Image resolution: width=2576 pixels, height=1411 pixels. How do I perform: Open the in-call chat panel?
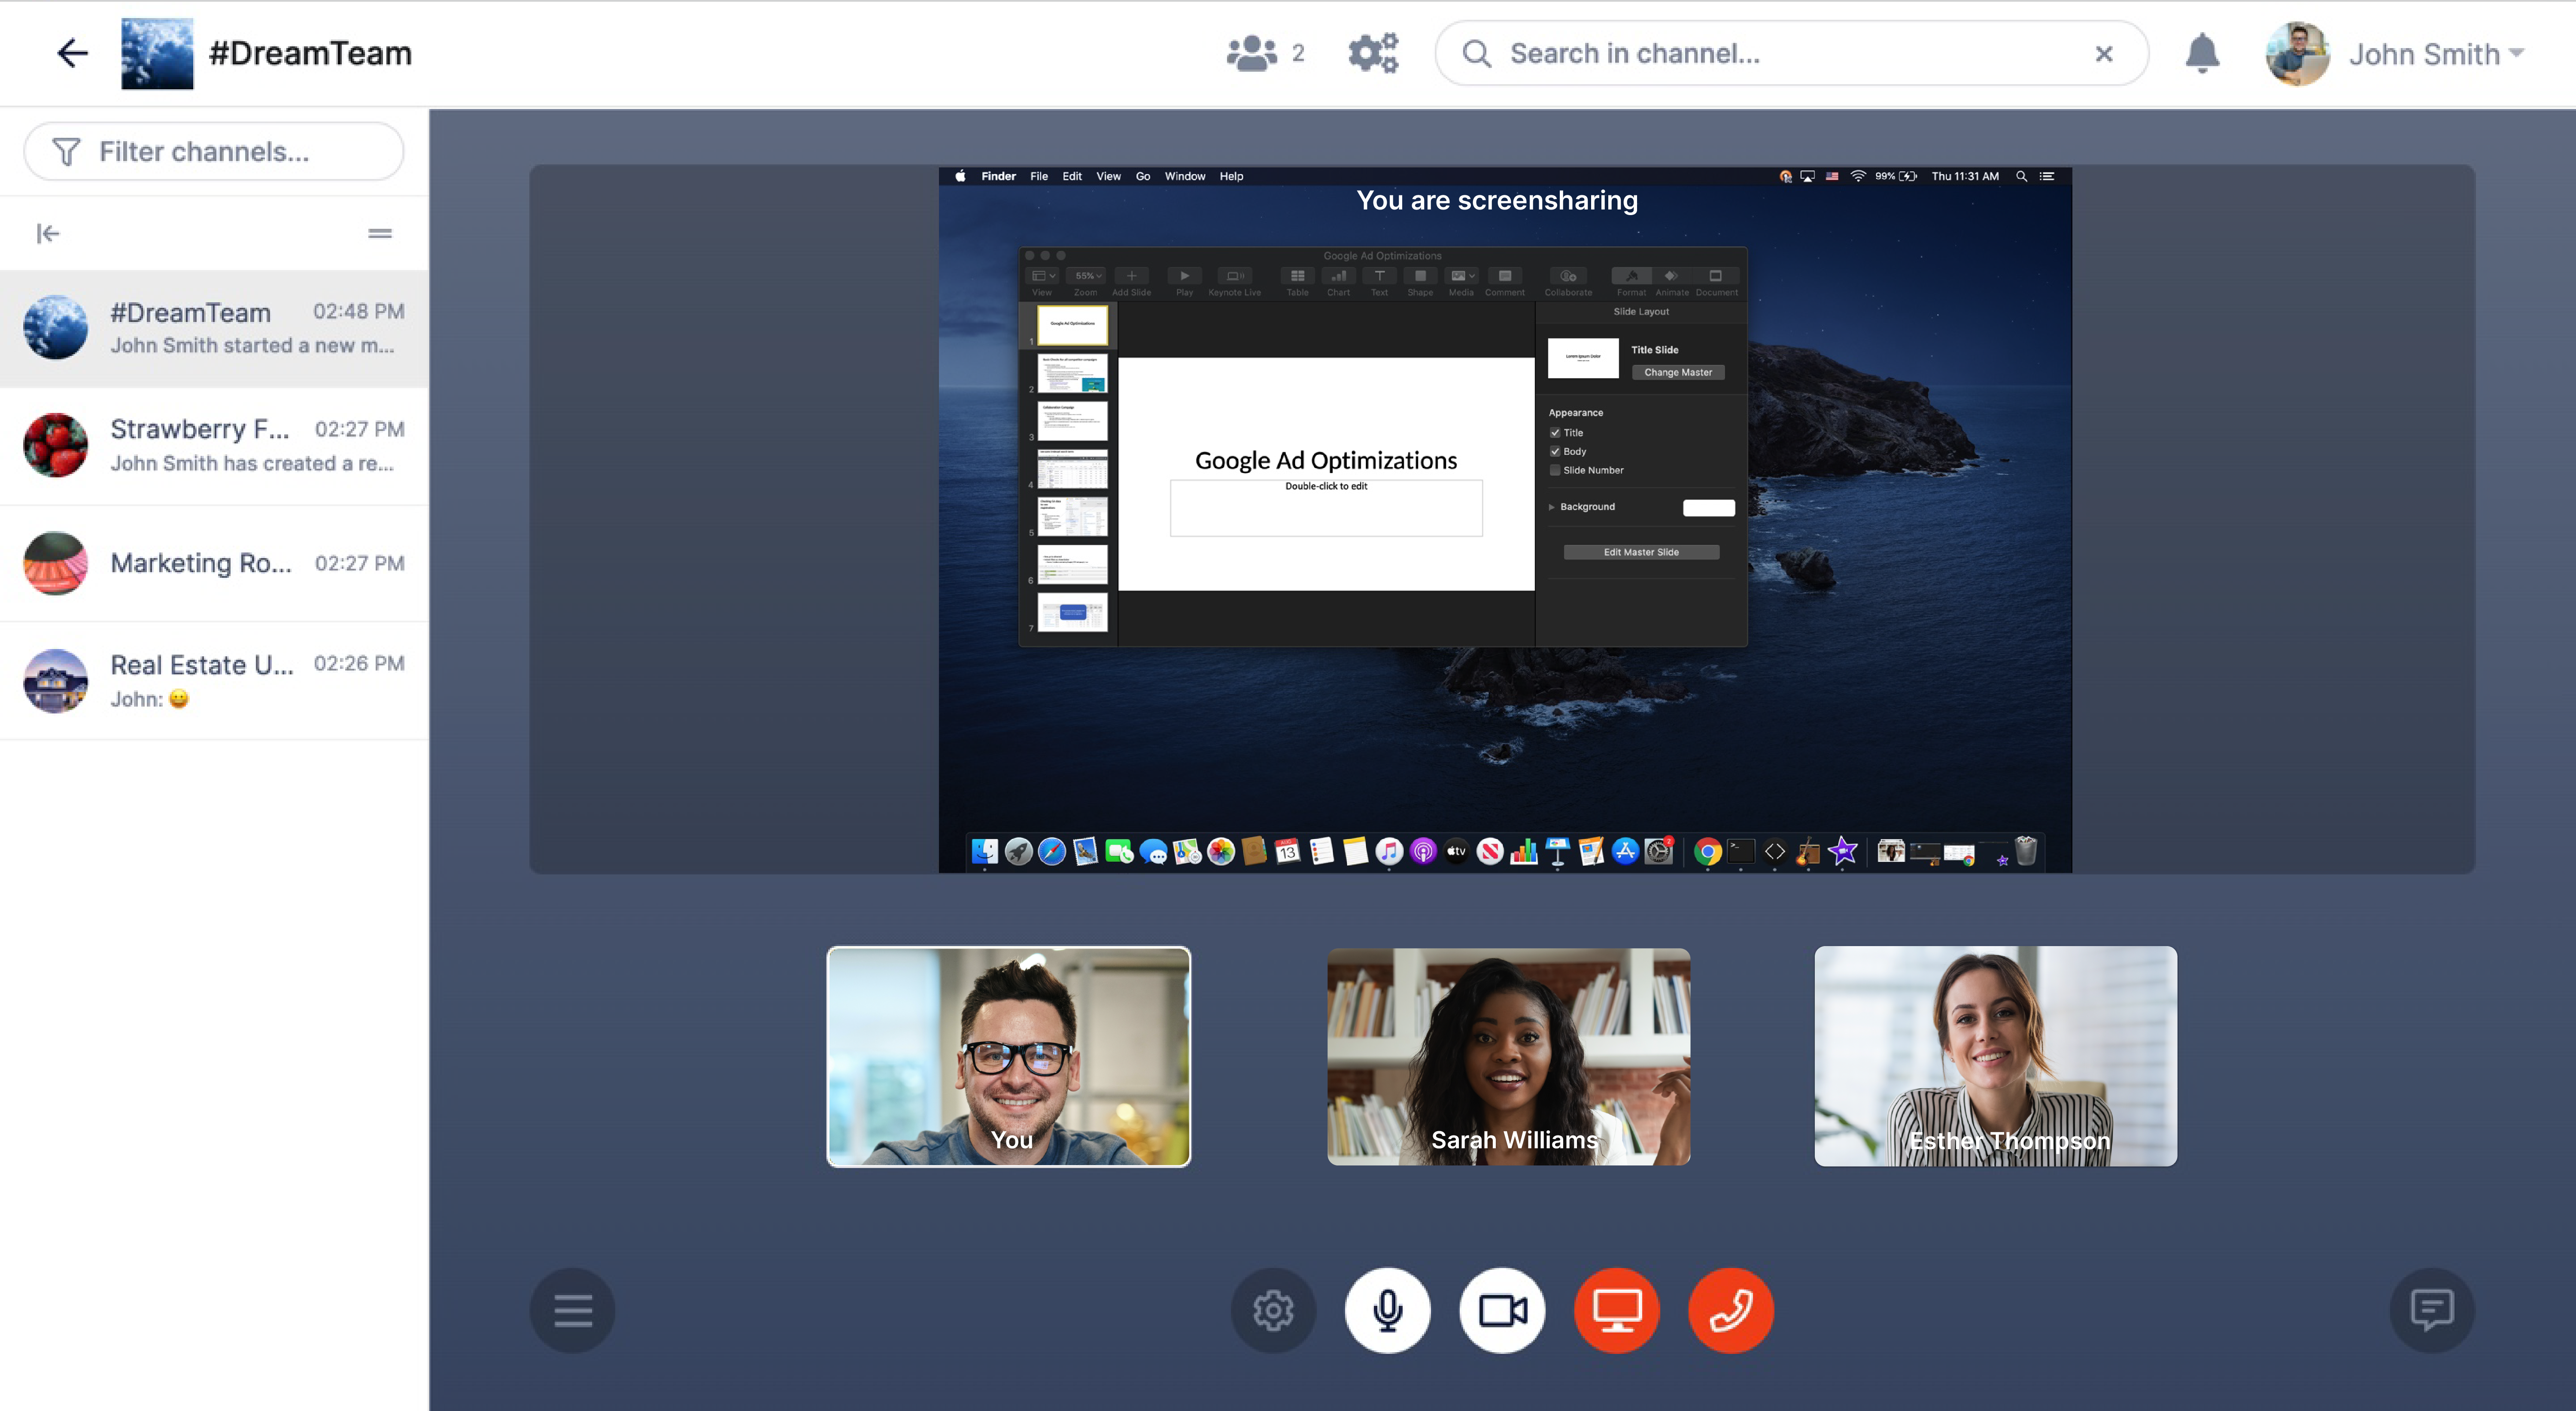pos(2432,1310)
